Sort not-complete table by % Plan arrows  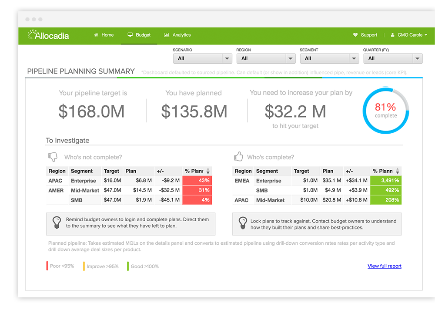click(x=208, y=171)
